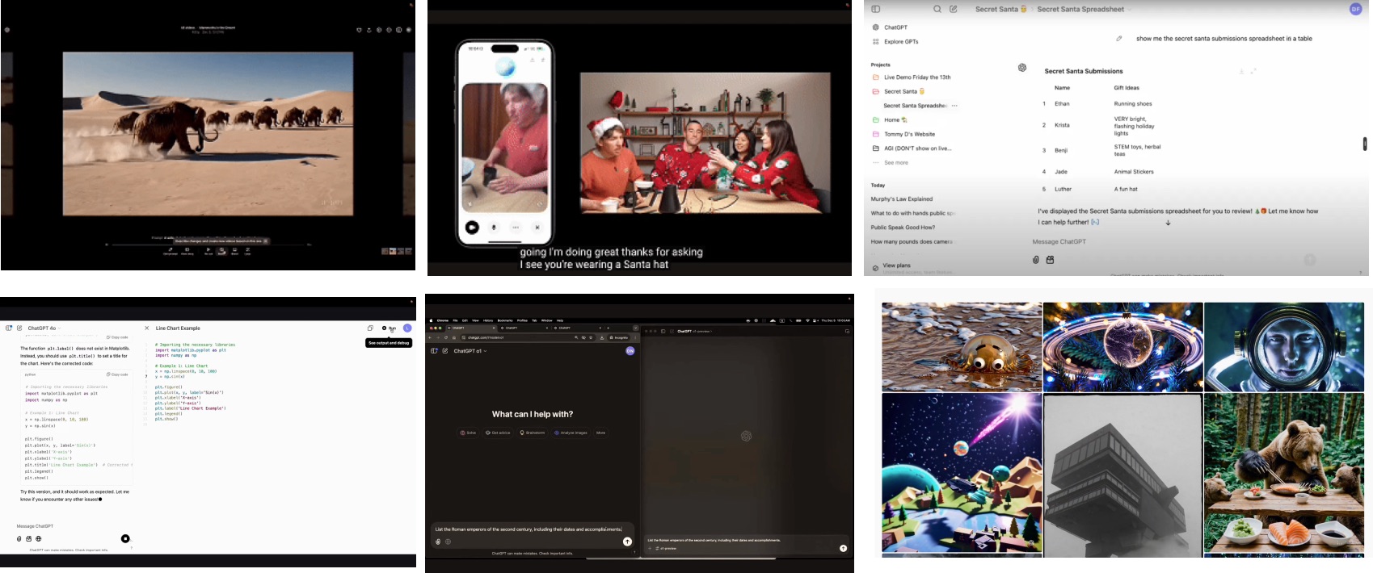Open the Bookmarks menu in the menu bar
Screen dimensions: 1373x573
pos(505,320)
